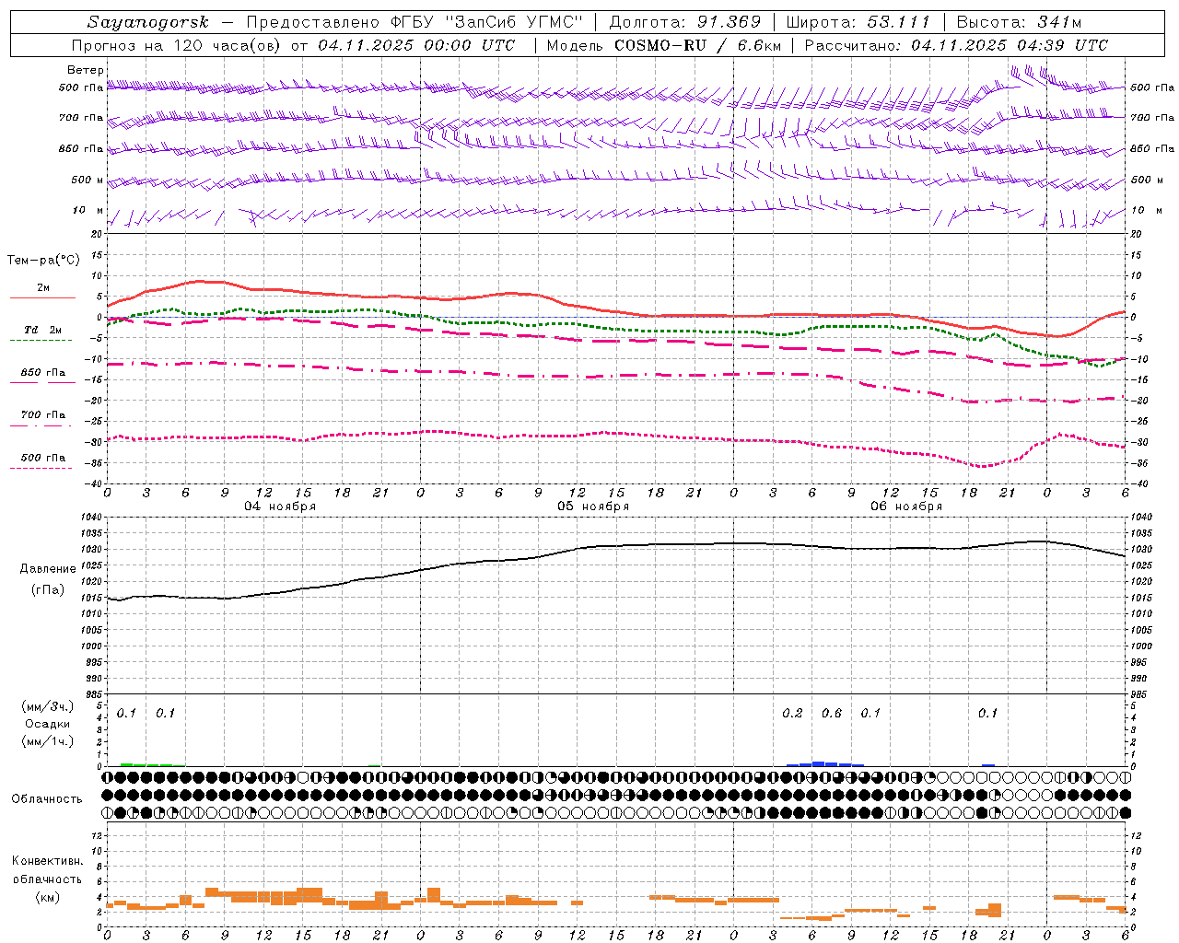This screenshot has height=943, width=1179.
Task: Click the Sayanogorsk station title
Action: point(148,22)
